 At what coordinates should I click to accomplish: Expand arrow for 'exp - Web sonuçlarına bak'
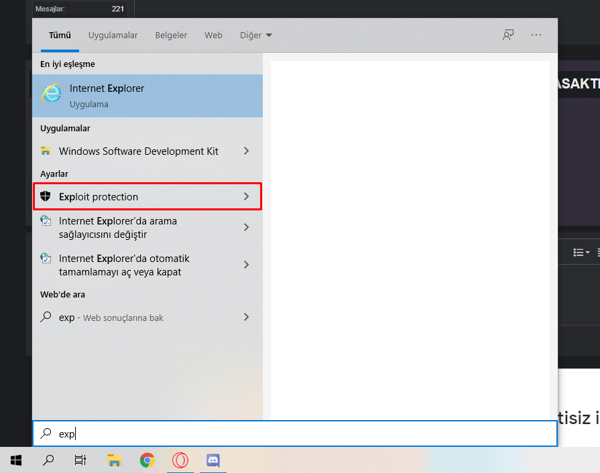(x=247, y=317)
